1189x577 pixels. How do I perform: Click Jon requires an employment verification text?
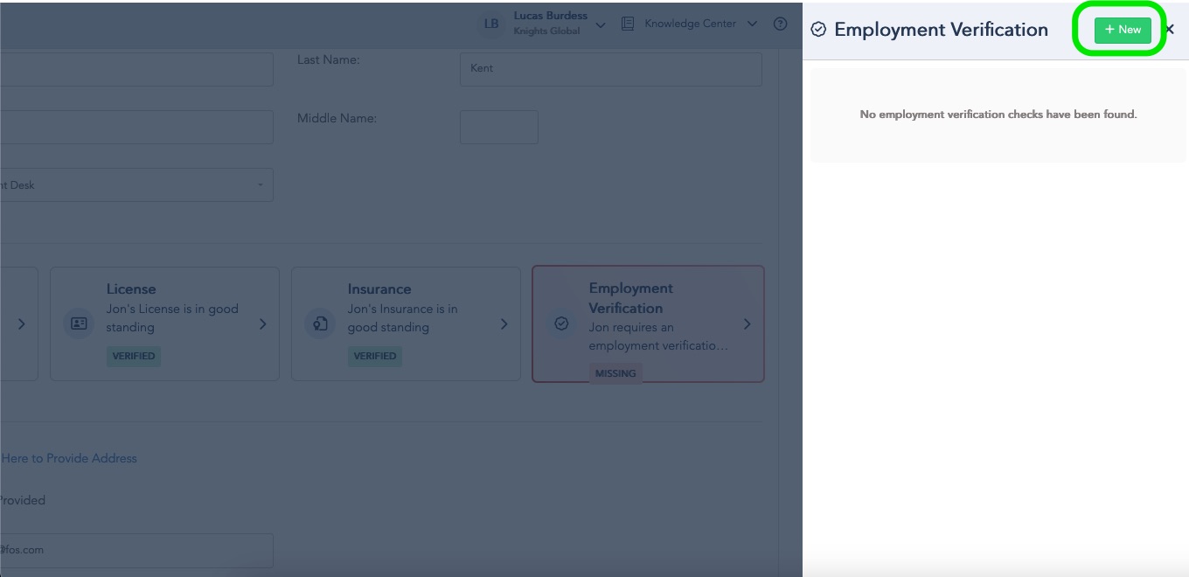coord(658,337)
